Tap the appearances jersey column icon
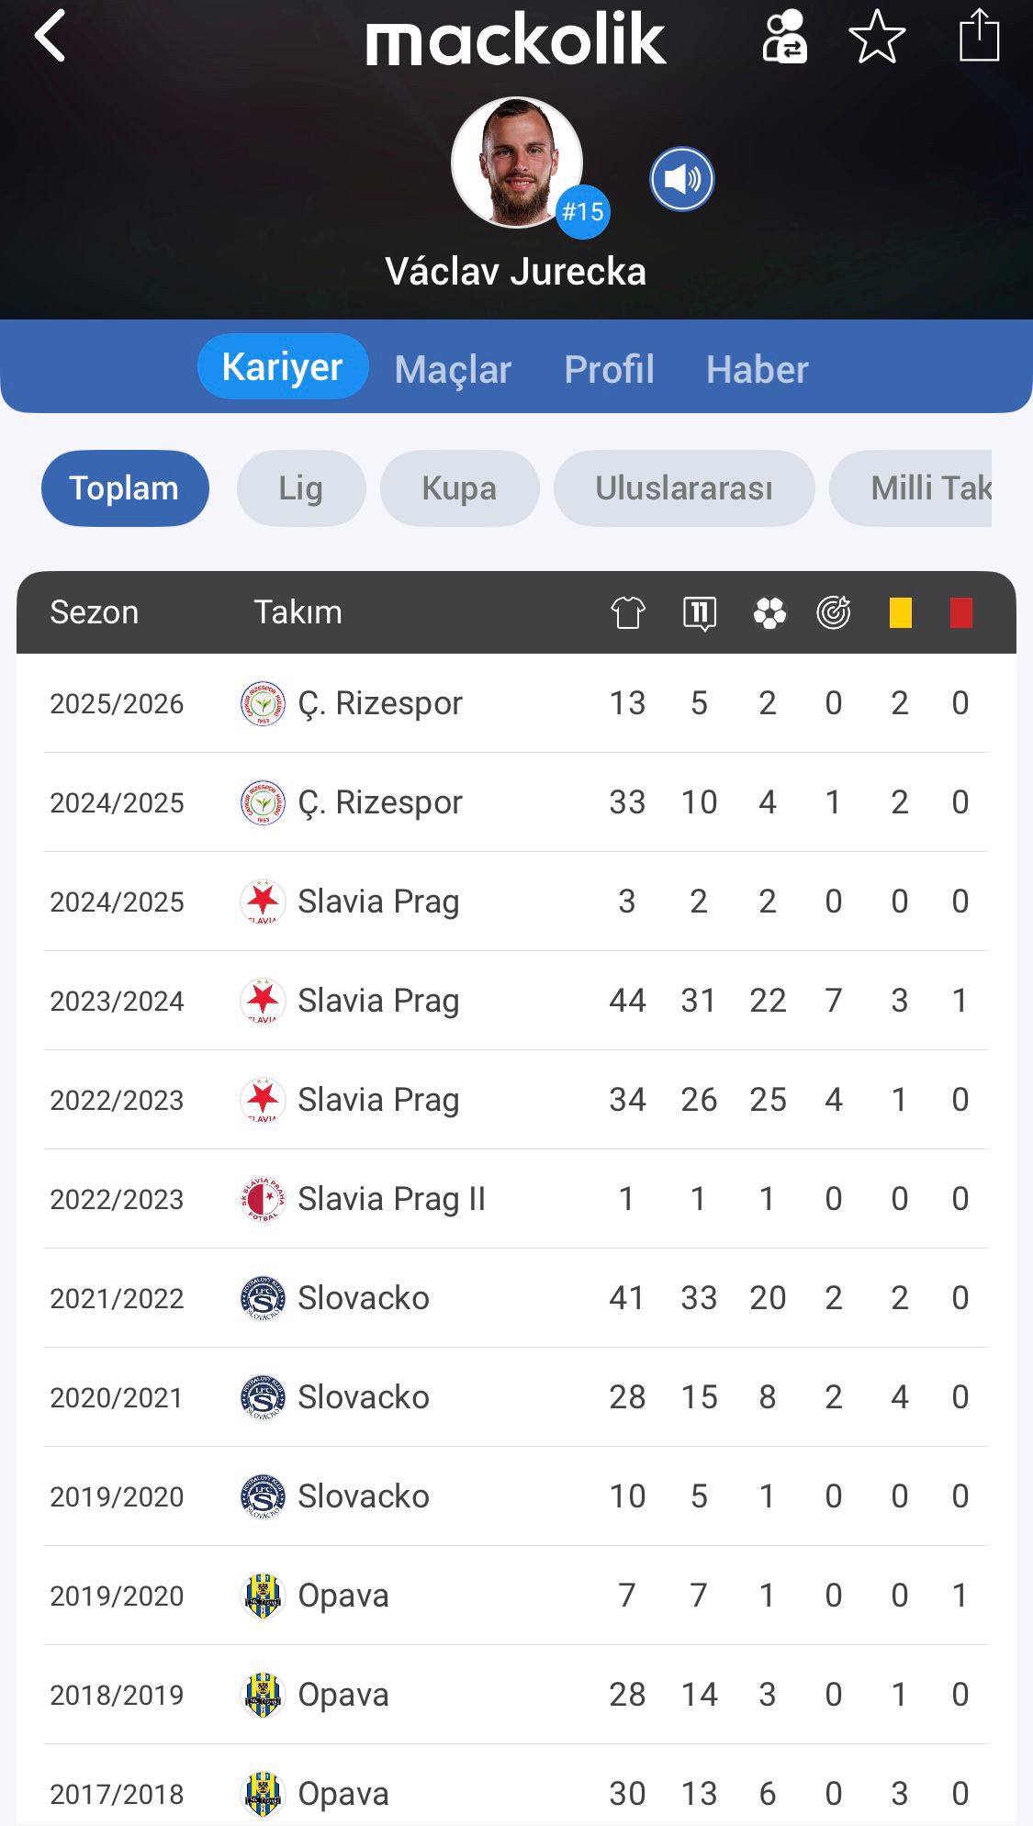The height and width of the screenshot is (1826, 1033). (x=628, y=612)
